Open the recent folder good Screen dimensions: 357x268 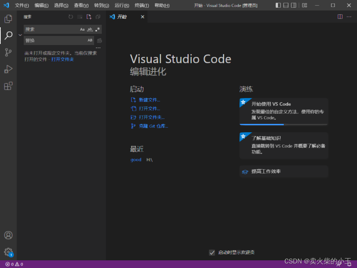tap(136, 160)
